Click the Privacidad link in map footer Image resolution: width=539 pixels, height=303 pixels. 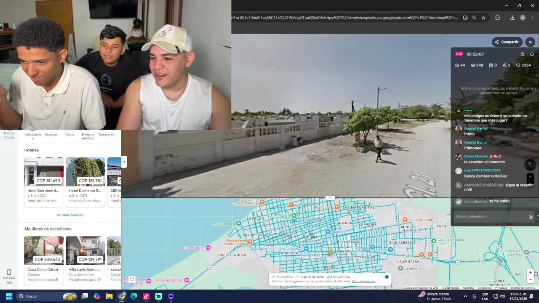coord(501,288)
